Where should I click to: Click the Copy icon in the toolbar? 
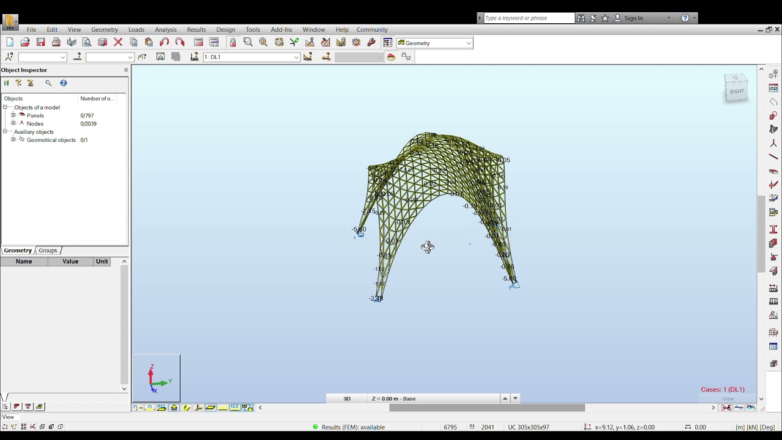[134, 43]
